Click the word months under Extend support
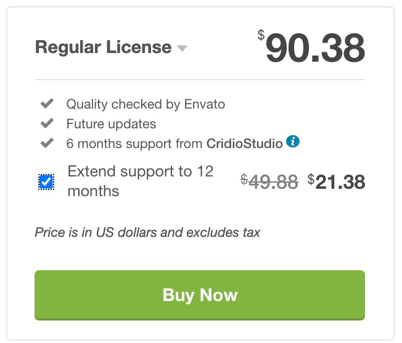 (93, 191)
